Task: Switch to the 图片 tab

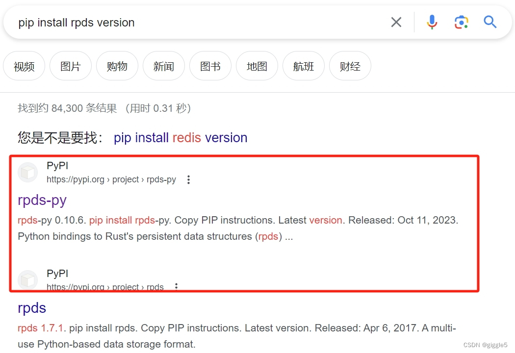Action: [x=70, y=66]
